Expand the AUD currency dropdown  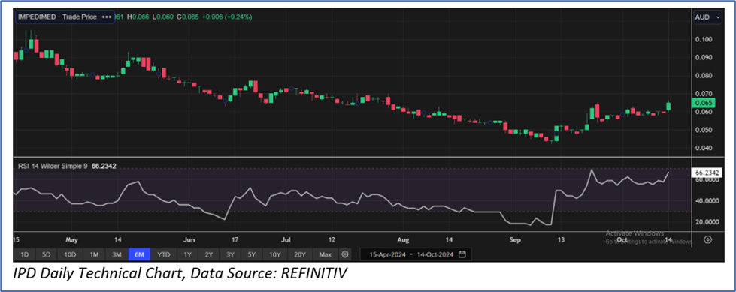coord(708,17)
